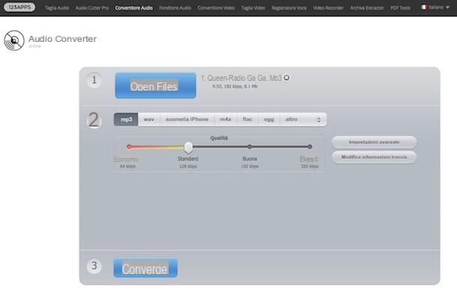The height and width of the screenshot is (292, 457).
Task: Click the Italian flag icon
Action: (424, 7)
